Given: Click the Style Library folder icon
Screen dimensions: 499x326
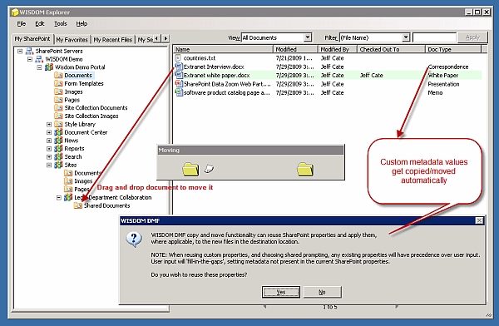Looking at the screenshot, I should point(58,124).
